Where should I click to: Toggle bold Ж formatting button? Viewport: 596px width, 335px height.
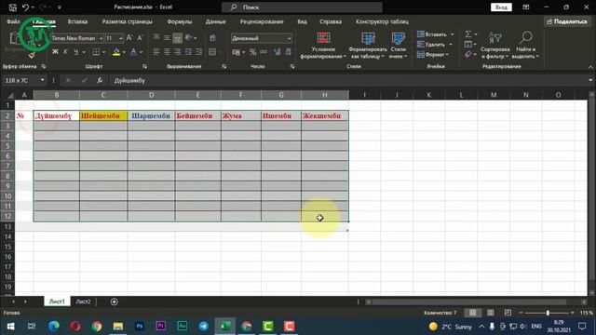55,52
